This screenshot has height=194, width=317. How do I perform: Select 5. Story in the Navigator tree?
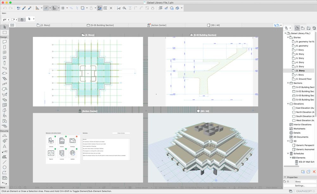click(x=300, y=58)
